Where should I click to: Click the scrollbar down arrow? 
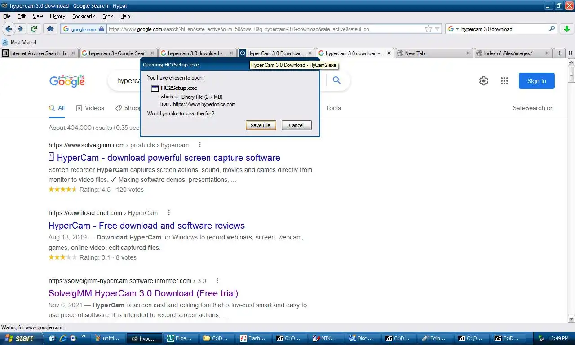(571, 318)
